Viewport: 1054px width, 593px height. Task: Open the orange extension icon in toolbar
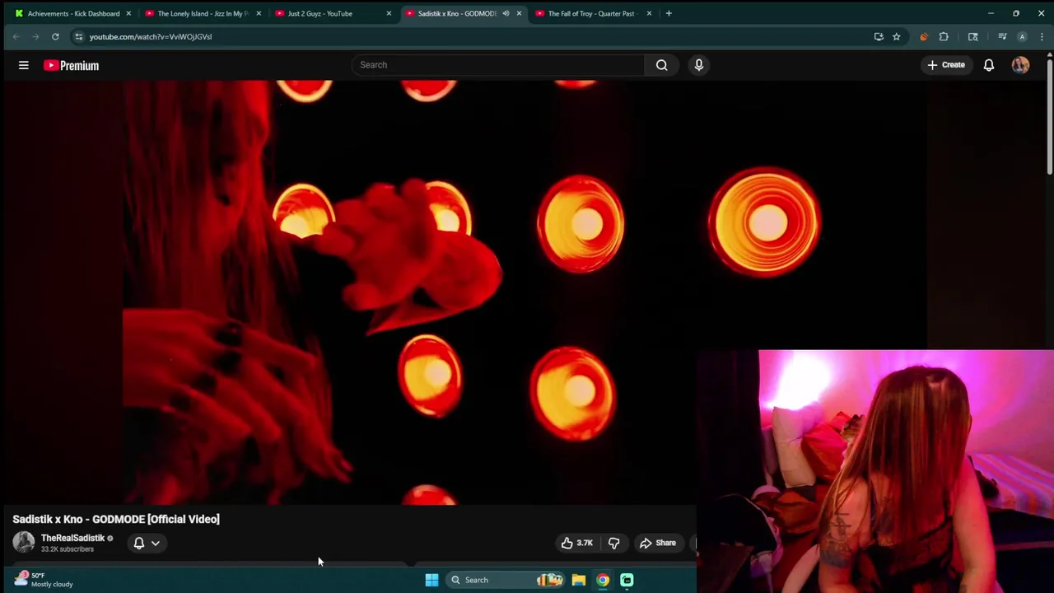tap(924, 36)
